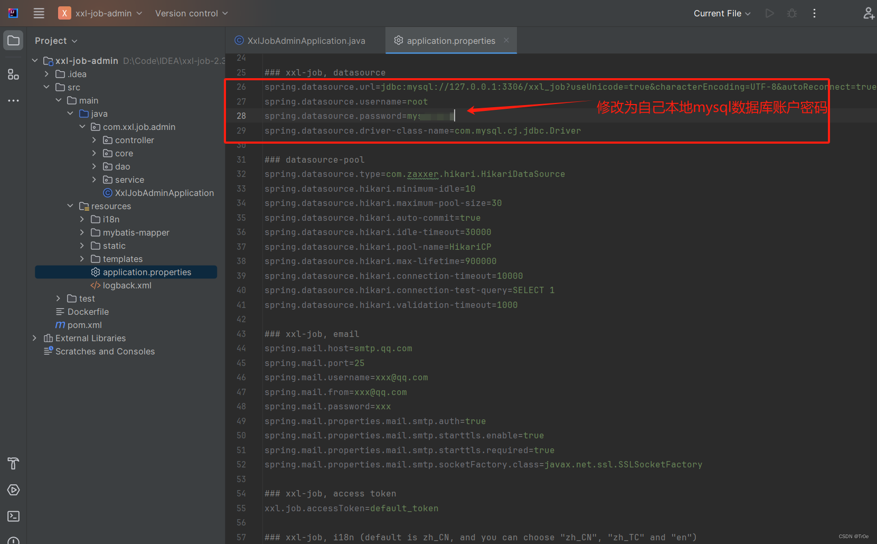The height and width of the screenshot is (544, 877).
Task: Select the controller package row
Action: (x=126, y=140)
